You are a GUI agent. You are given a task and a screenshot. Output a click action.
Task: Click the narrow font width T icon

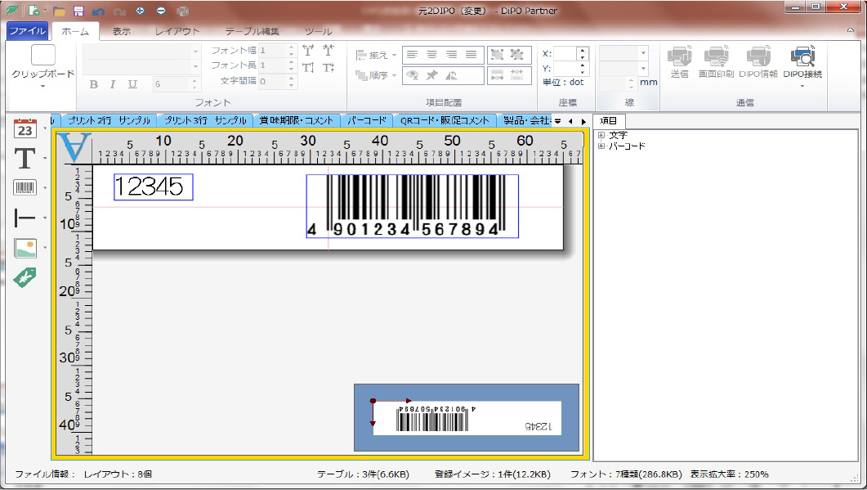coord(328,51)
